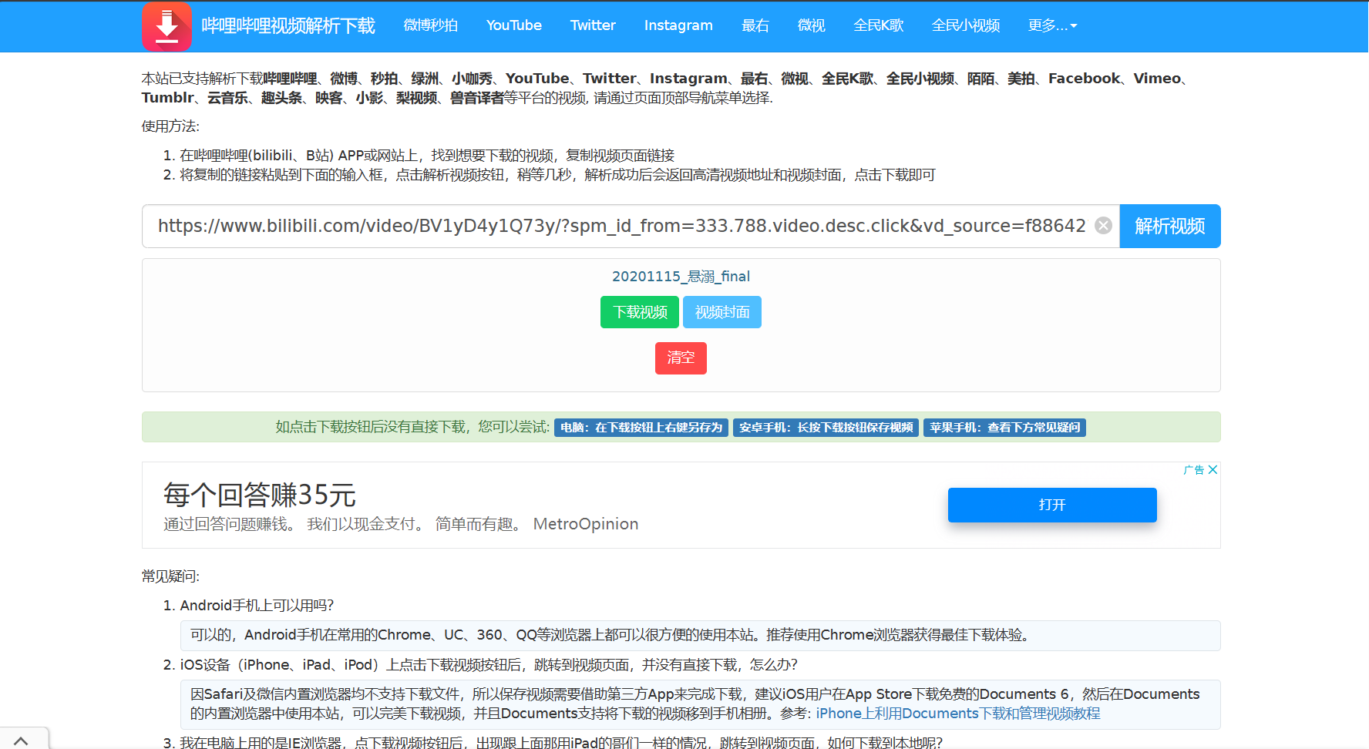Screen dimensions: 1369x749
Task: Clear the URL field with the X icon
Action: click(x=1103, y=226)
